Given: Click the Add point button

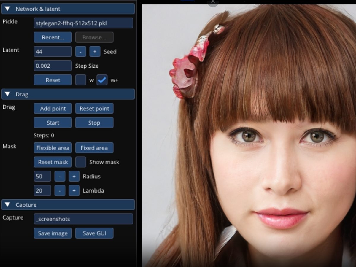Looking at the screenshot, I should [53, 109].
